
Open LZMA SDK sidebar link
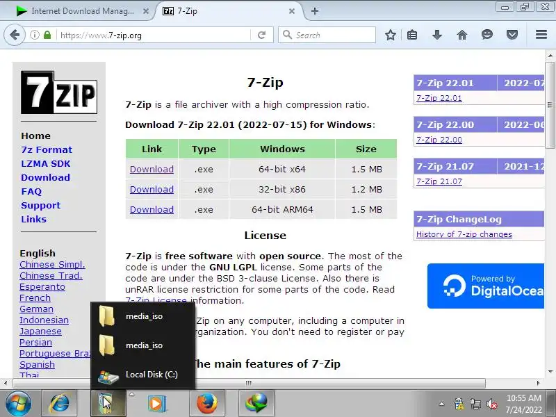tap(46, 163)
